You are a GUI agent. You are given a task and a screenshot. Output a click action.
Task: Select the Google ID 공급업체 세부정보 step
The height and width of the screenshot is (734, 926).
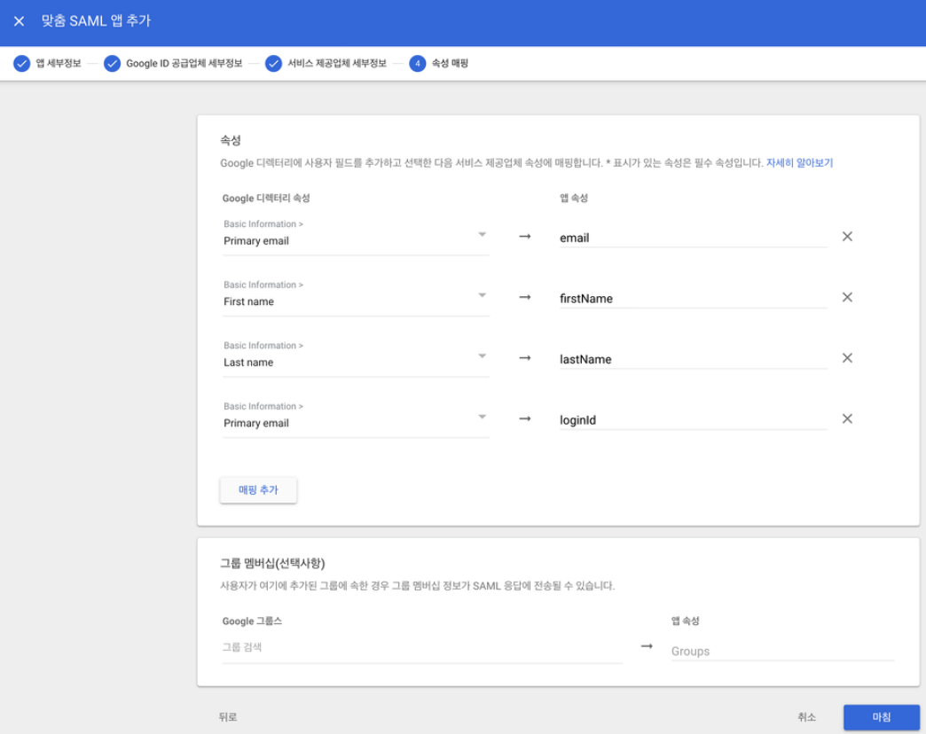(186, 63)
